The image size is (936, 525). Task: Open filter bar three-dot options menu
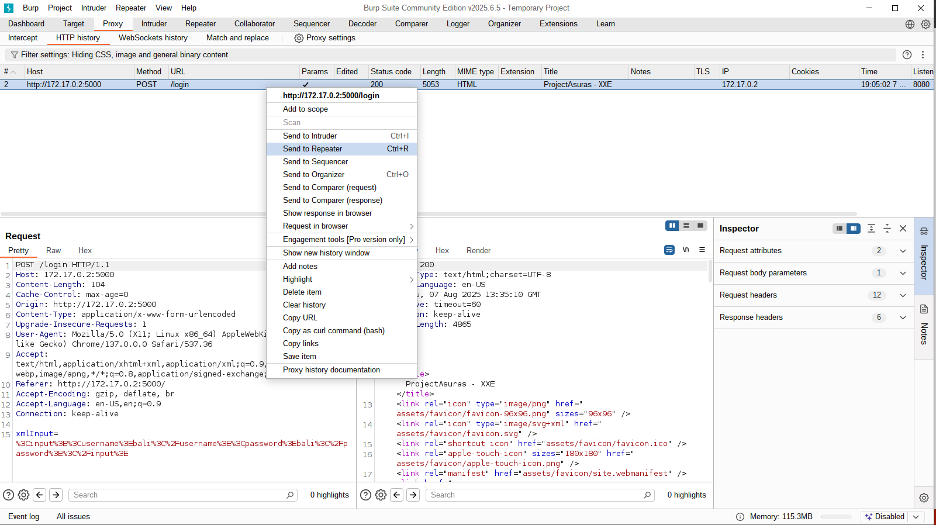(923, 55)
